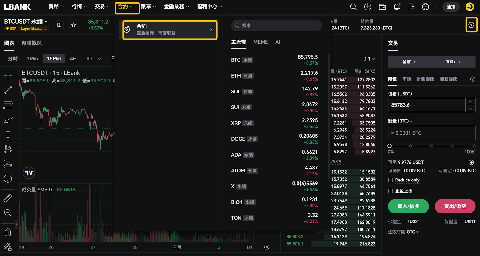
Task: Enable the Reduce only checkbox
Action: [x=391, y=180]
